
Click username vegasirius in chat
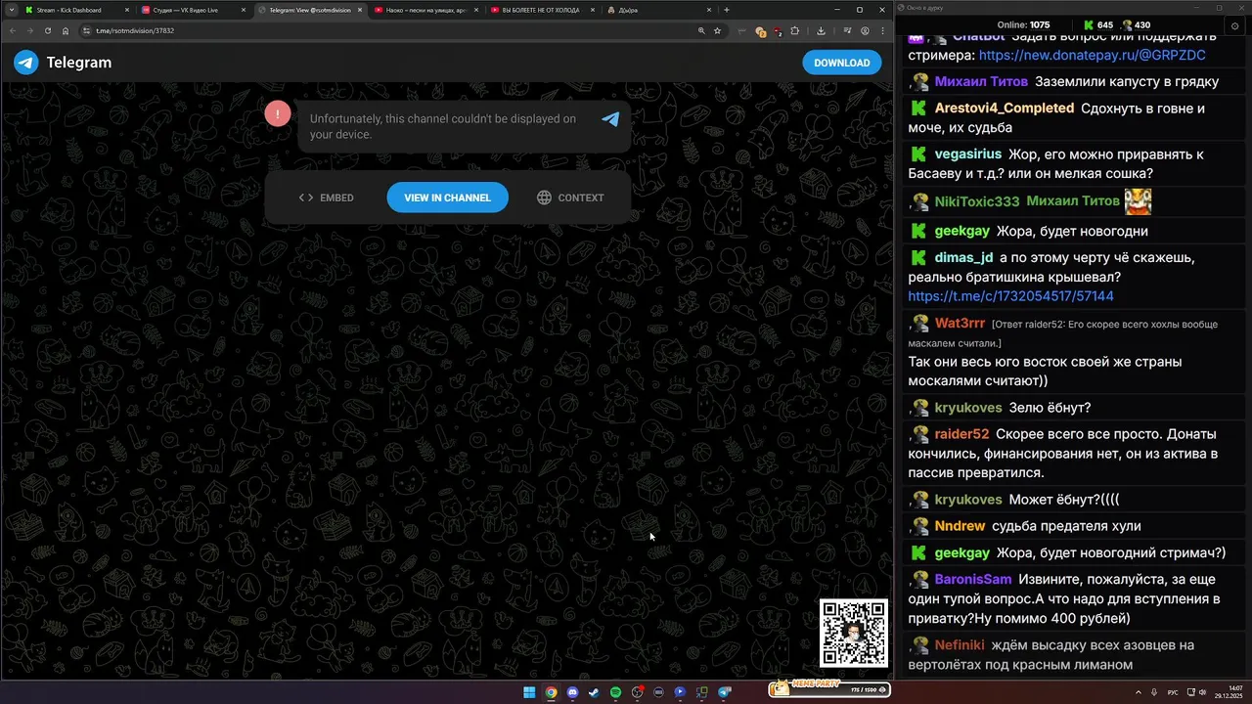967,154
